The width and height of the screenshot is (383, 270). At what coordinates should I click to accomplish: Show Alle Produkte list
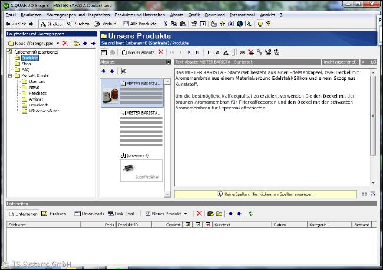(x=140, y=24)
